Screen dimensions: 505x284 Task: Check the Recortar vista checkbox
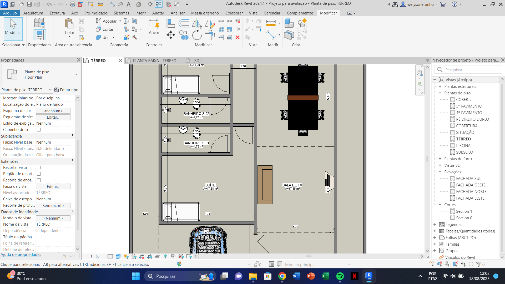(39, 168)
